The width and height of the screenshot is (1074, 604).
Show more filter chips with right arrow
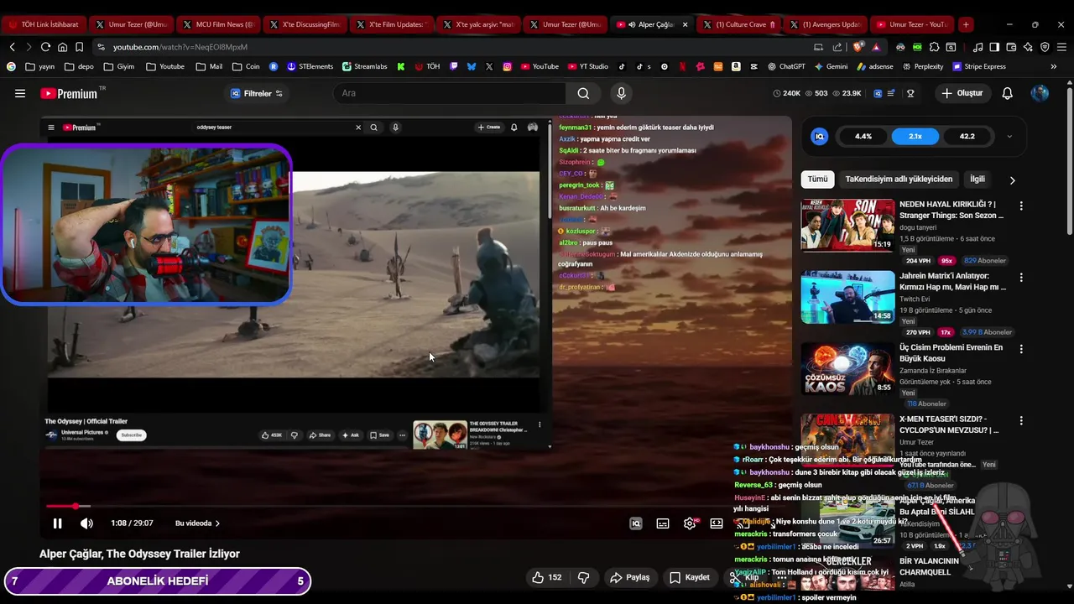tap(1012, 180)
